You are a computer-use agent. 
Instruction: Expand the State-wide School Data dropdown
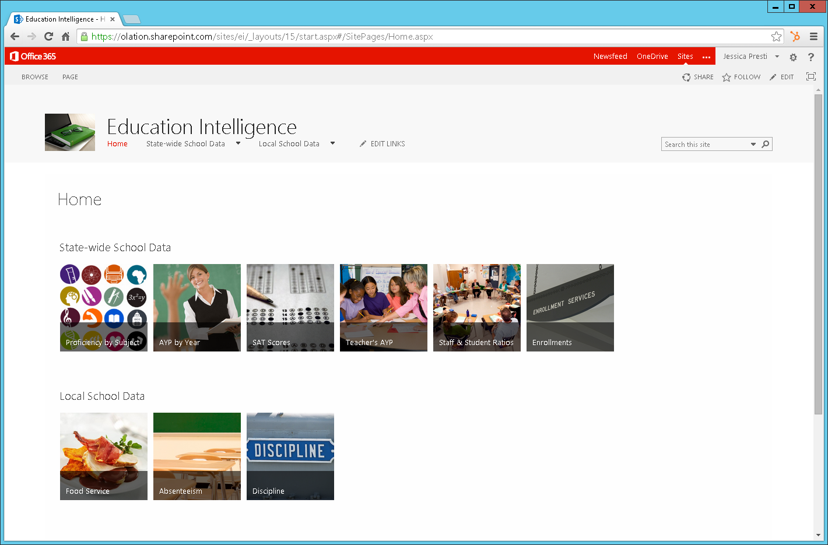coord(238,143)
